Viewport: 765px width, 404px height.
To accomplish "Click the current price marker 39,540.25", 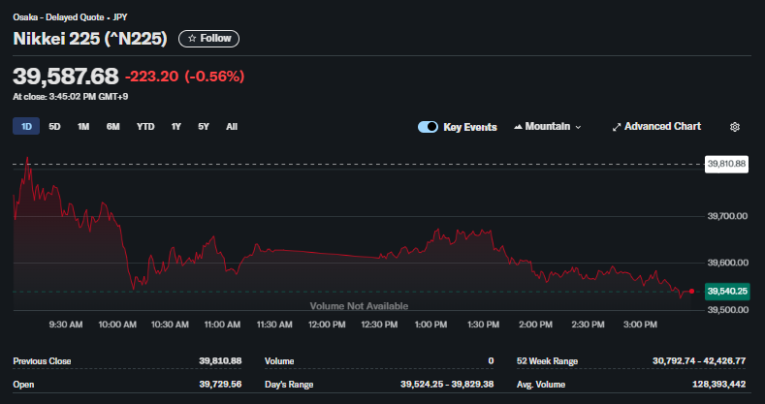I will click(x=727, y=292).
